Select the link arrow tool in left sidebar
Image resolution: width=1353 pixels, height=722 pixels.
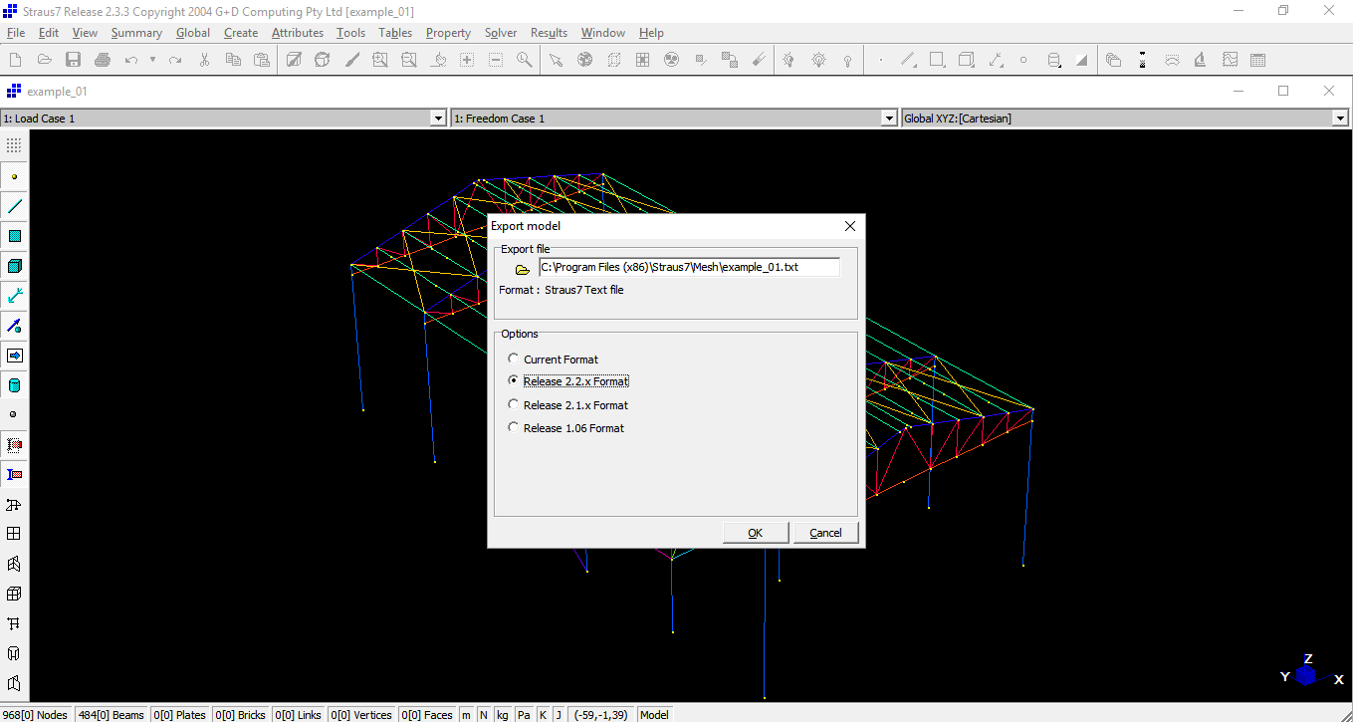click(14, 296)
